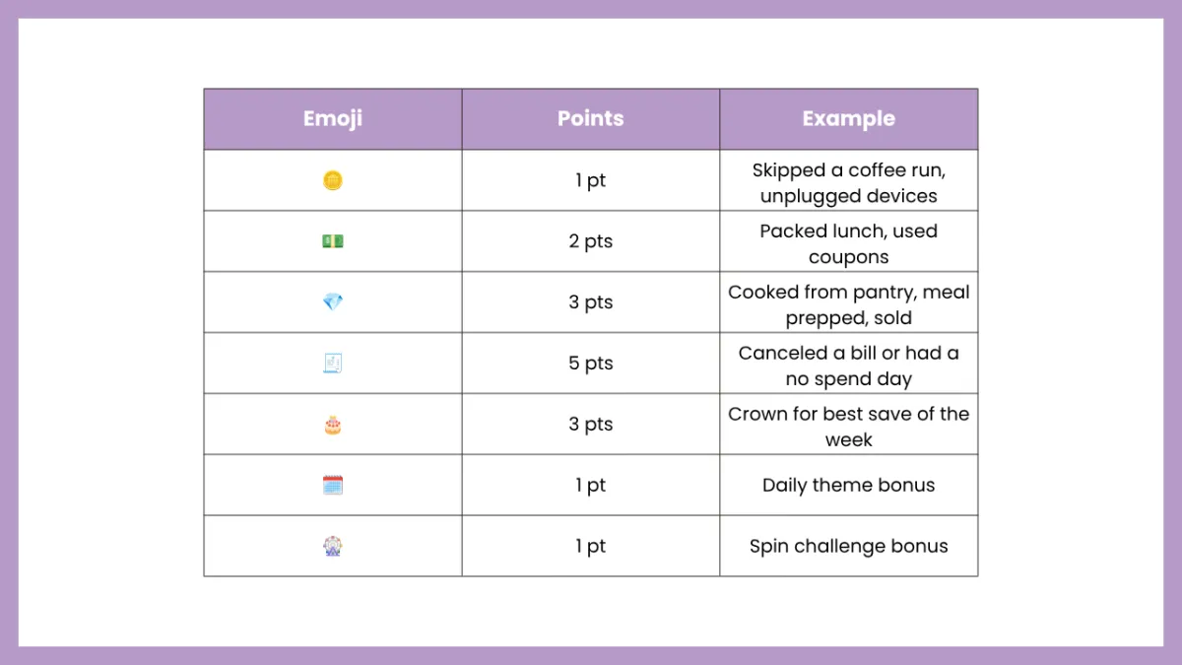
Task: Click the '5 pts' cell
Action: point(591,364)
